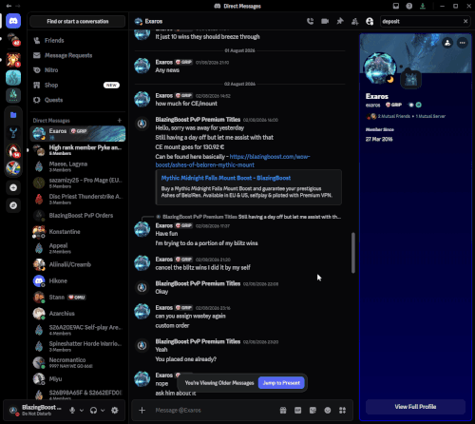This screenshot has width=475, height=424.
Task: Open BlazingBoost PvP Orders conversation
Action: 78,216
